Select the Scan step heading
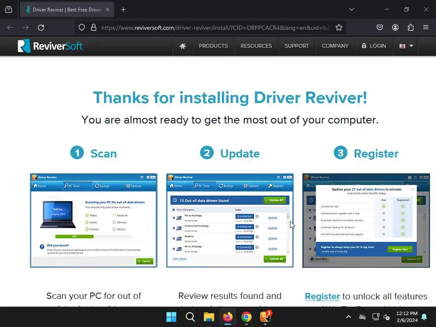 tap(103, 153)
